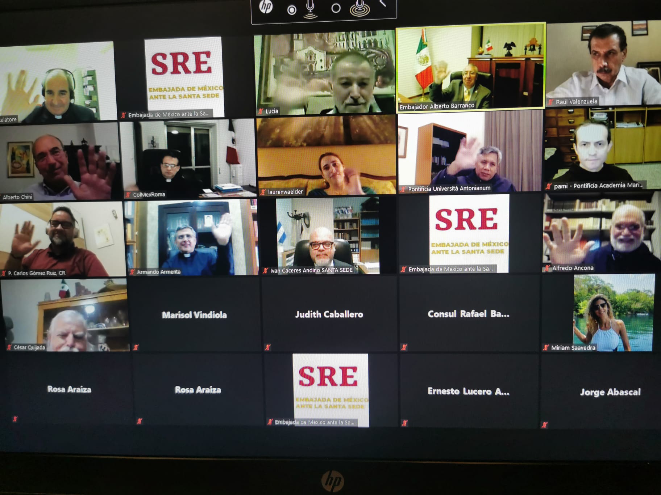Click the "Judith Caballero" name text

329,314
